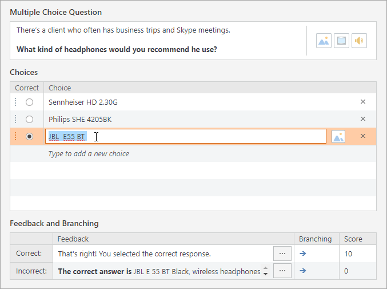Add a picture to the question
Image resolution: width=387 pixels, height=289 pixels.
324,41
